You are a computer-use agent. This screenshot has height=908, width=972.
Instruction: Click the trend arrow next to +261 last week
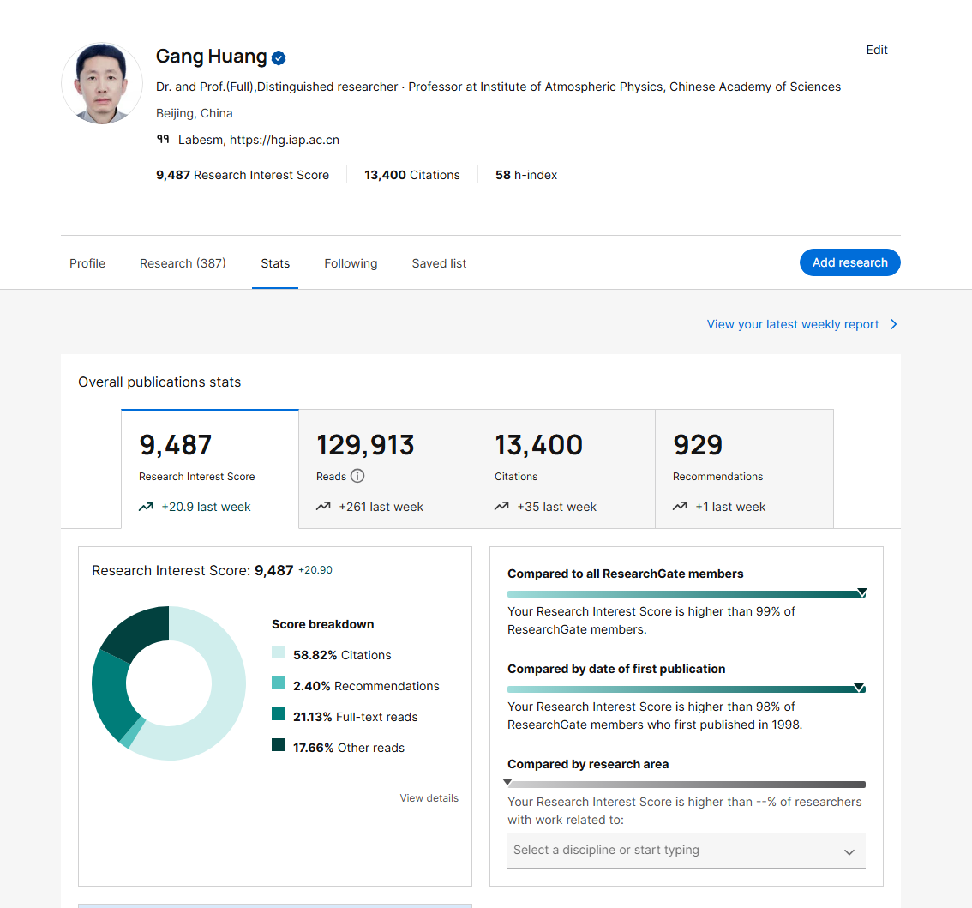point(323,507)
